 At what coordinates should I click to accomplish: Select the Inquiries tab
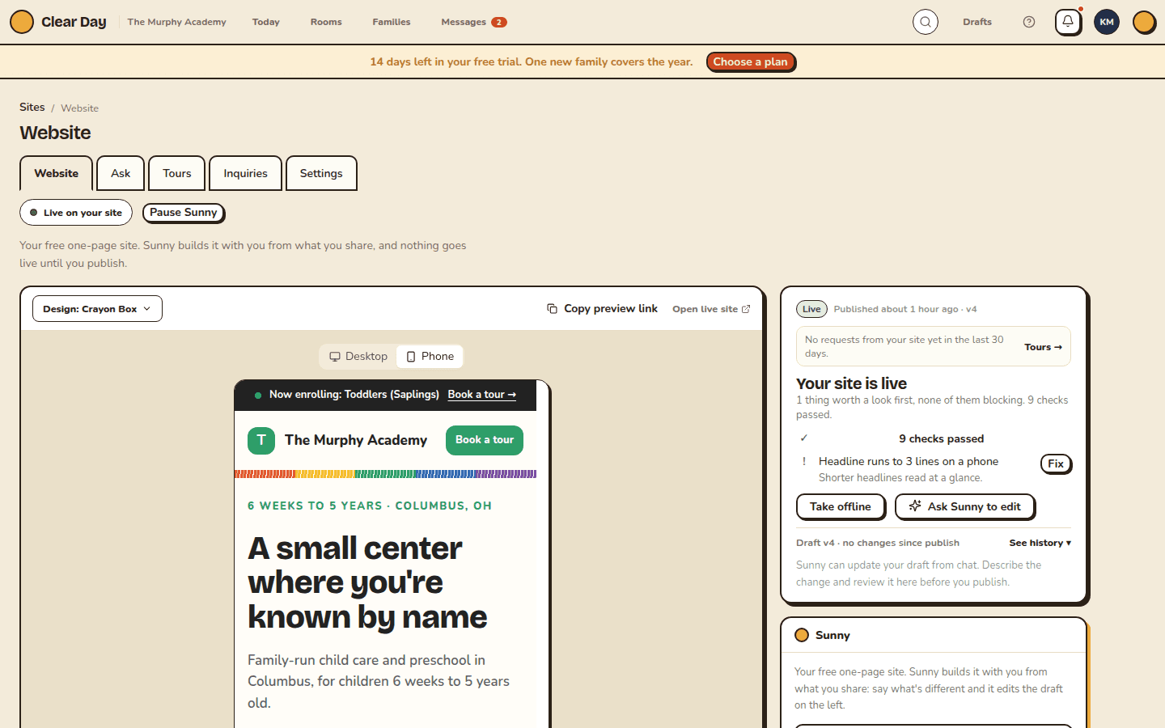tap(245, 173)
